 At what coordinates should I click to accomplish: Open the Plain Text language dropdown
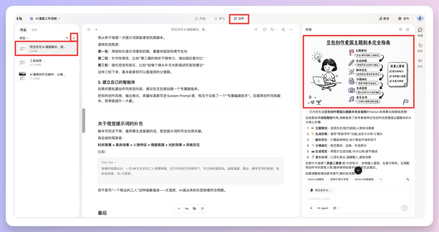coord(109,162)
